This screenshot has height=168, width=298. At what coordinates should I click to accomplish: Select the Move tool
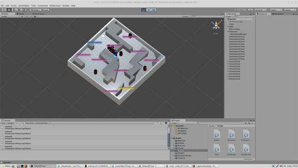tap(9, 10)
